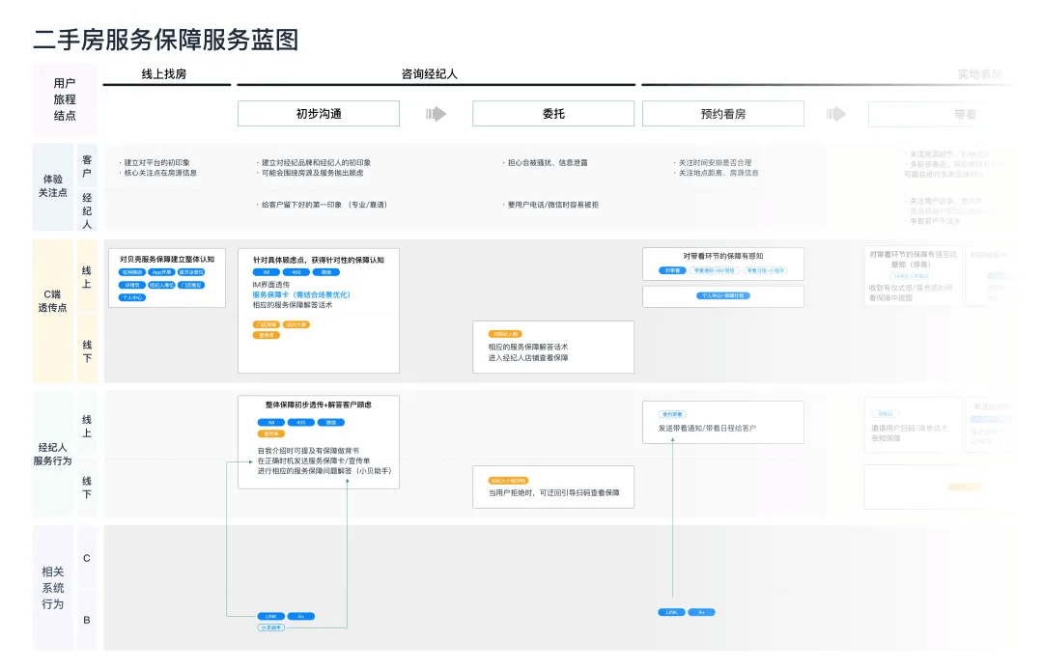1043x669 pixels.
Task: Click the text 关注时间安排是否合理
Action: point(715,163)
